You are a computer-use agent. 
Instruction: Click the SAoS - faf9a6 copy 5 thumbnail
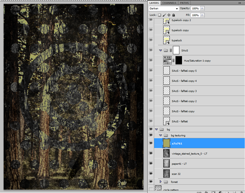(167, 70)
